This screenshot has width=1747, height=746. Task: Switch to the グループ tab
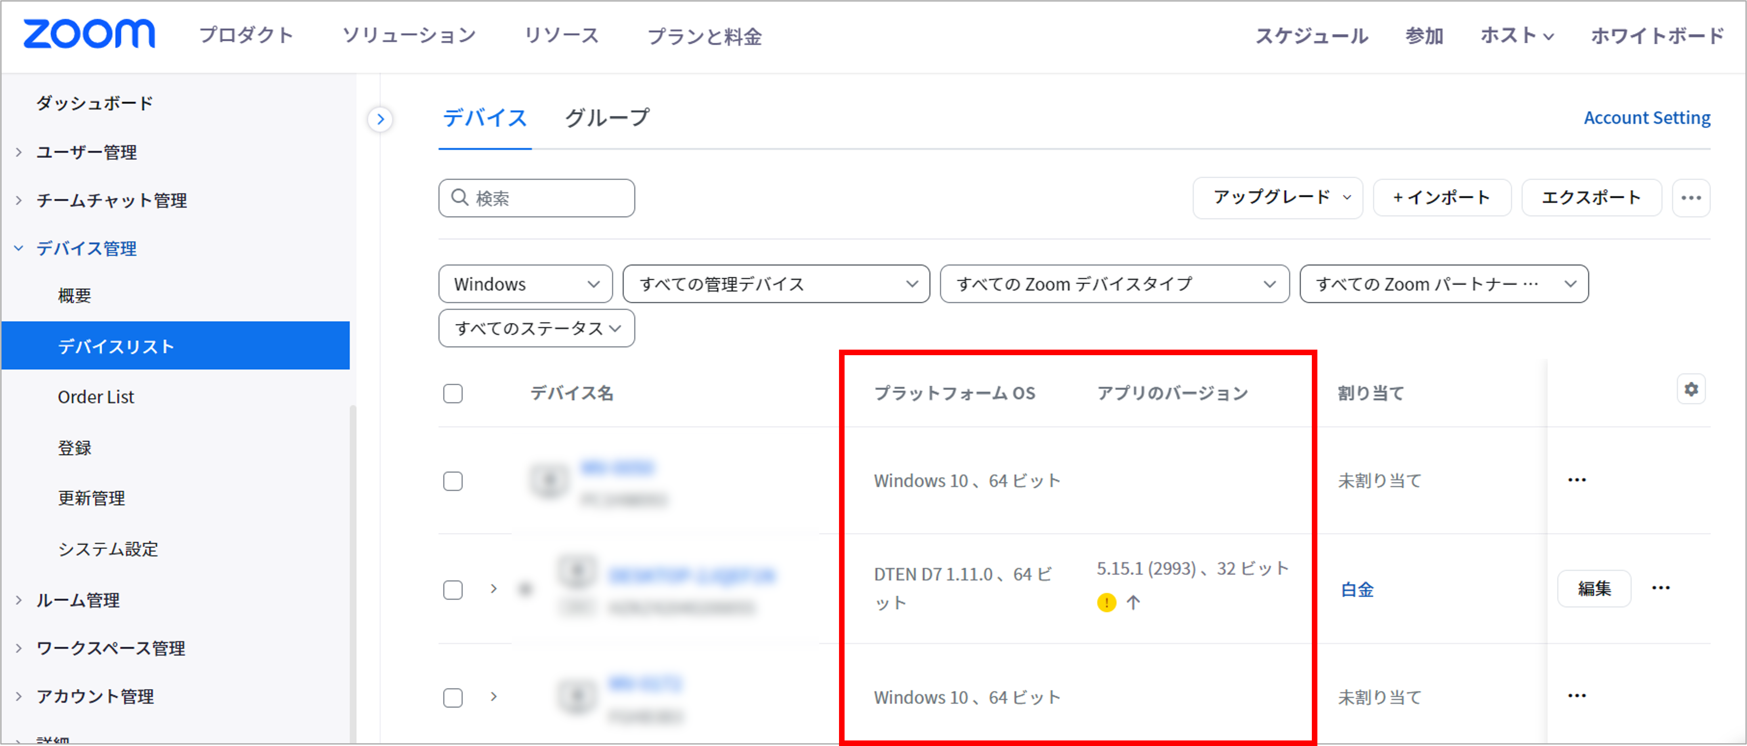coord(607,118)
